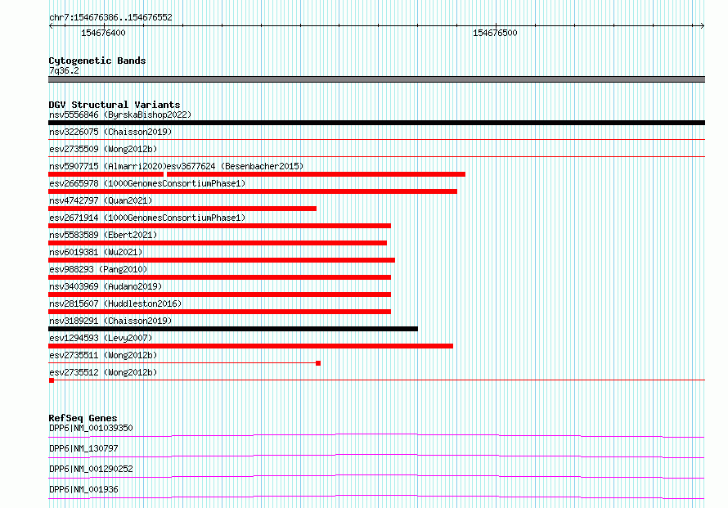
Task: Open nsv3226075 (Chaisson2019) variant label
Action: [110, 132]
